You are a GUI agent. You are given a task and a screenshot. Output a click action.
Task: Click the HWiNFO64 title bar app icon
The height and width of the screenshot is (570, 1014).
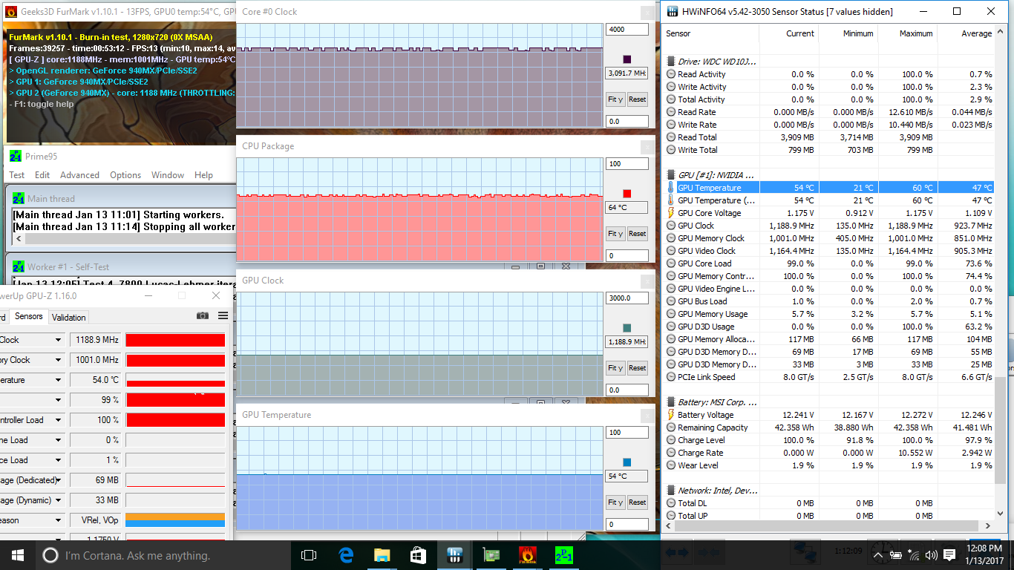coord(673,11)
